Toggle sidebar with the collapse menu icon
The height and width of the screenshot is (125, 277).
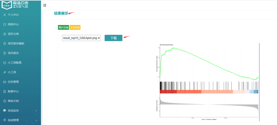[45, 5]
